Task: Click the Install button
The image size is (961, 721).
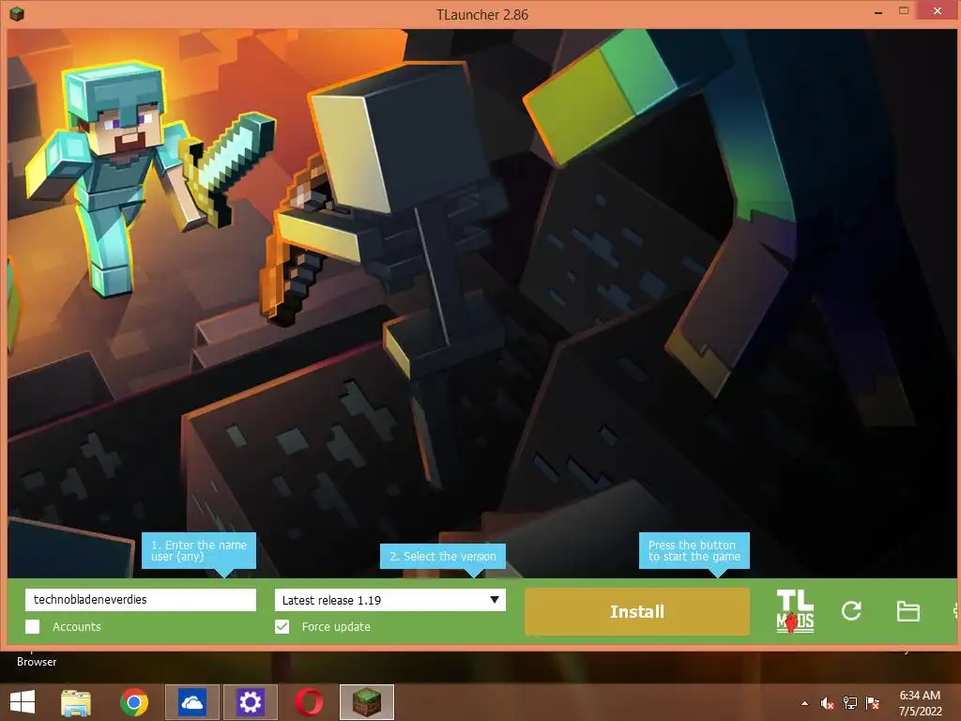Action: pos(637,612)
